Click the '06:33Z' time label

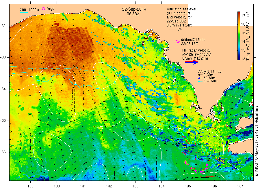tap(133, 14)
